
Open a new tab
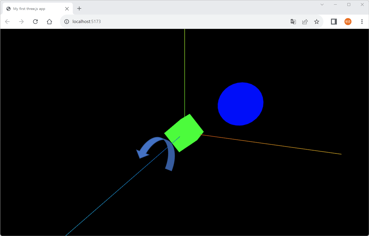[x=79, y=9]
